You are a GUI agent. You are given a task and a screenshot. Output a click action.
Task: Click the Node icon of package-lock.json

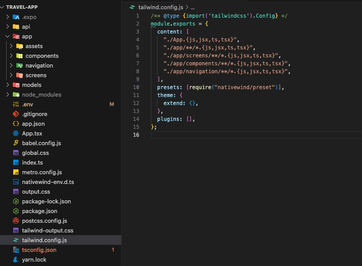pos(16,201)
